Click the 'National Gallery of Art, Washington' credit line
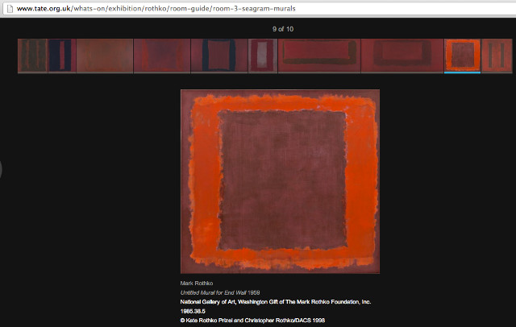Viewport: 516px width, 327px height. point(276,302)
